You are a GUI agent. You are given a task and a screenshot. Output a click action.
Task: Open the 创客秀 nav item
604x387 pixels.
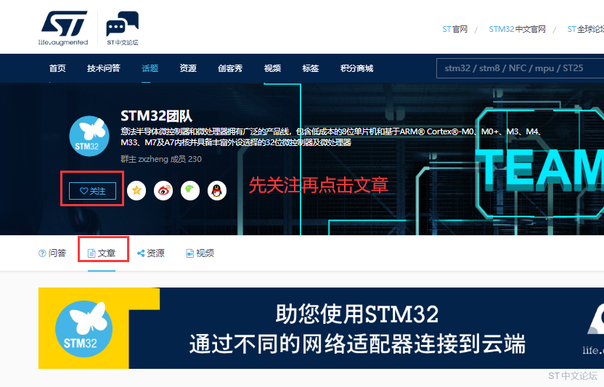point(230,68)
